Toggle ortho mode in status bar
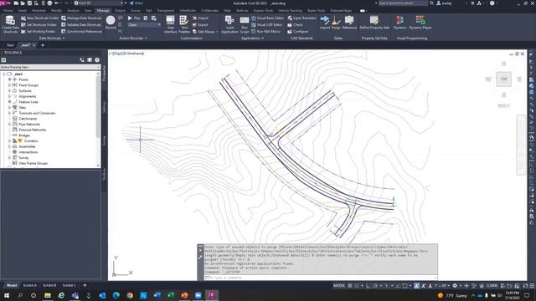The image size is (536, 301). tap(368, 286)
